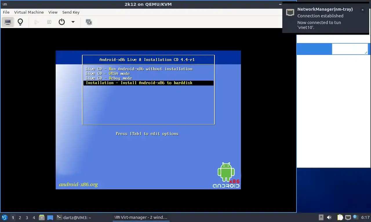Viewport: 371px width, 222px height.
Task: Click the 6:17 clock
Action: [365, 217]
